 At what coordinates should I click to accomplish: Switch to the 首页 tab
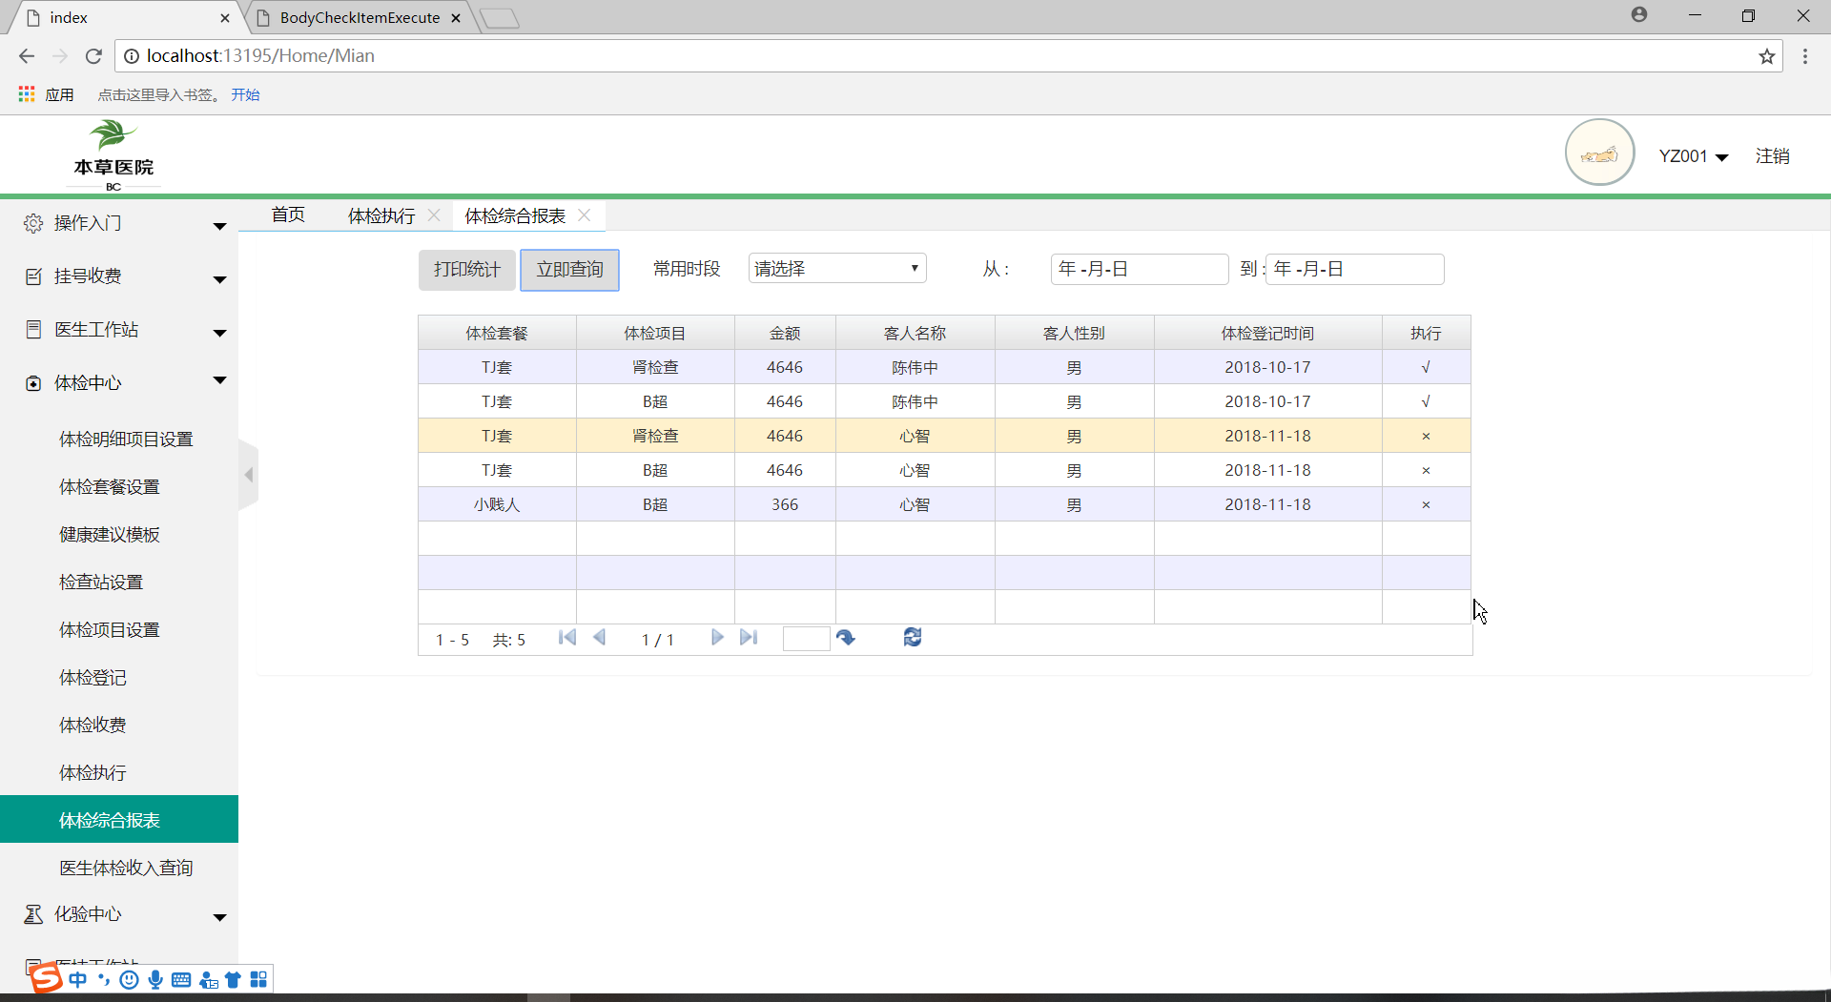pos(288,215)
